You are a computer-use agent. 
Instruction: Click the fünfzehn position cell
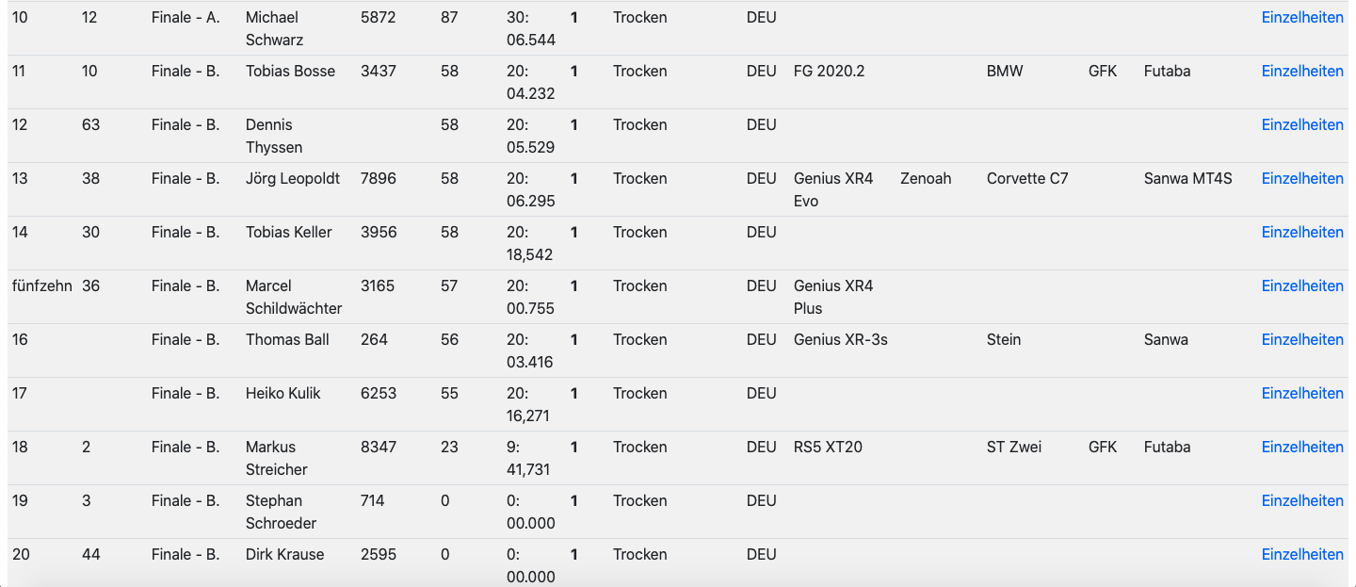pyautogui.click(x=41, y=285)
